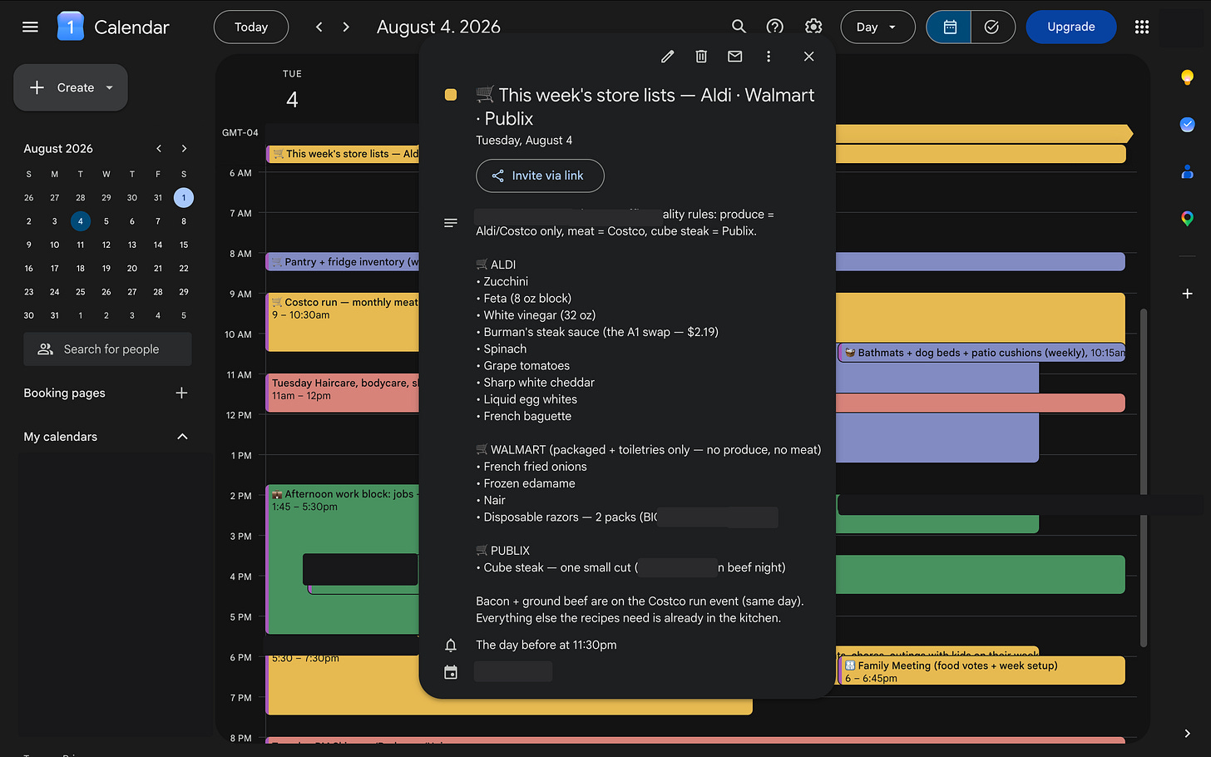The height and width of the screenshot is (757, 1211).
Task: Open Contacts side panel icon
Action: (x=1187, y=171)
